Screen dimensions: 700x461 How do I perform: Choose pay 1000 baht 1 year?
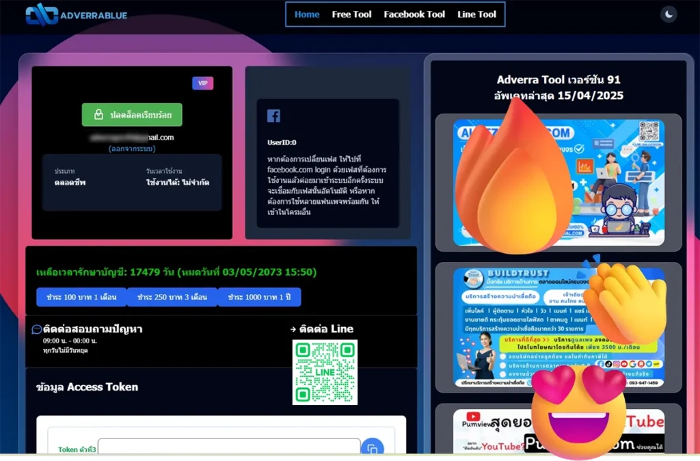click(x=259, y=297)
